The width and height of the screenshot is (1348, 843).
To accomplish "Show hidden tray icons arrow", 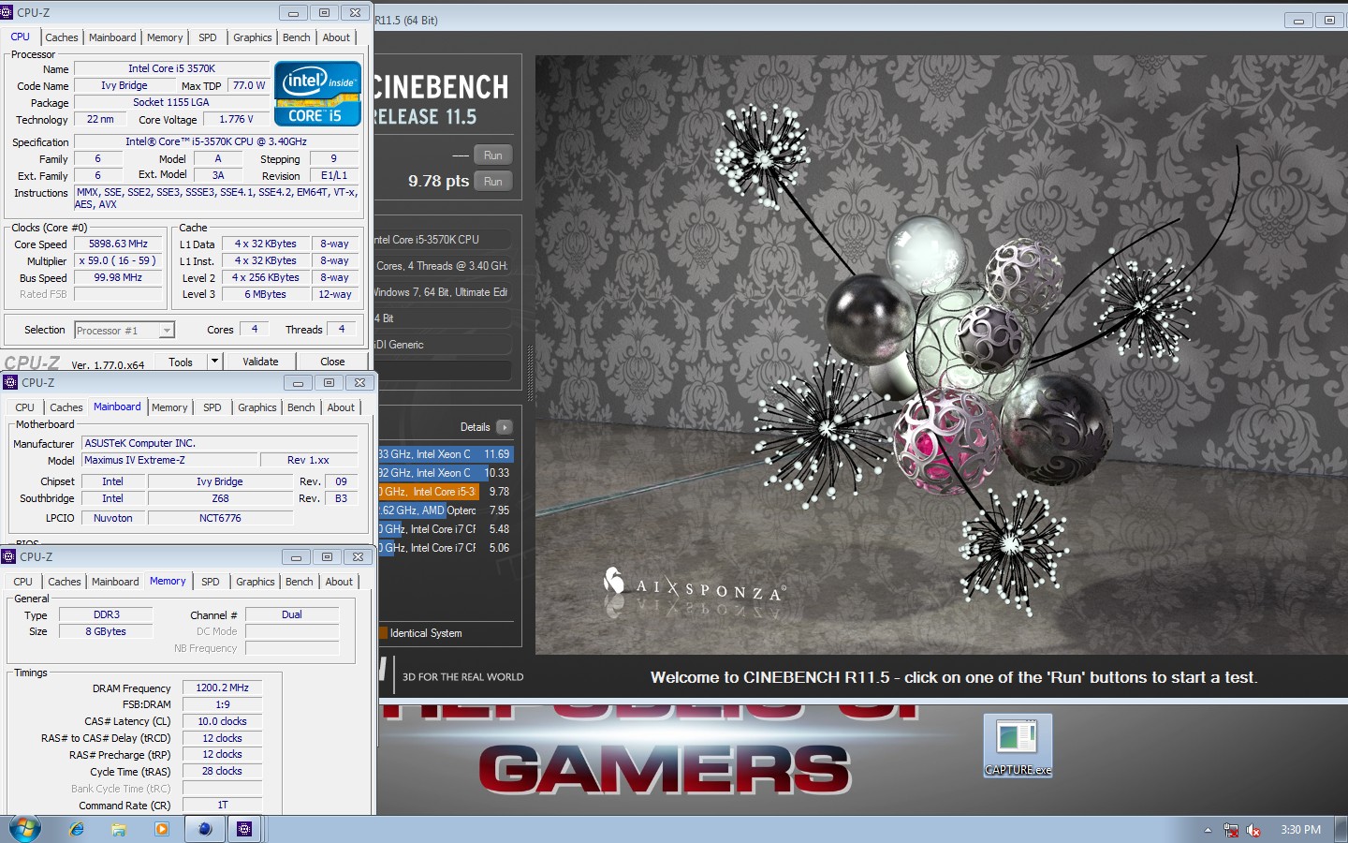I will point(1208,830).
